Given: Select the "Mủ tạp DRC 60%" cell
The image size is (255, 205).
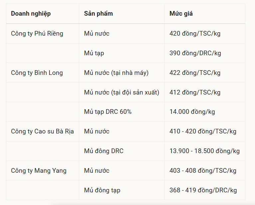Looking at the screenshot, I should click(108, 112).
